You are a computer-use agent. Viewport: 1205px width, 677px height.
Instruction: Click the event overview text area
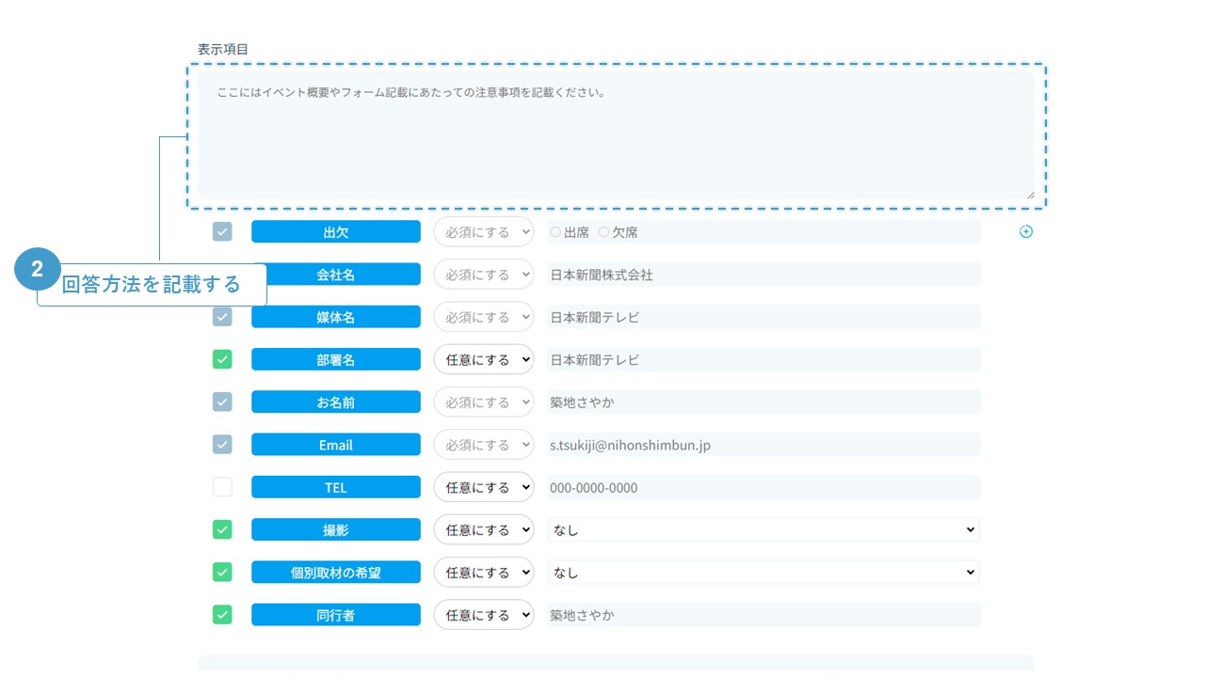point(616,135)
